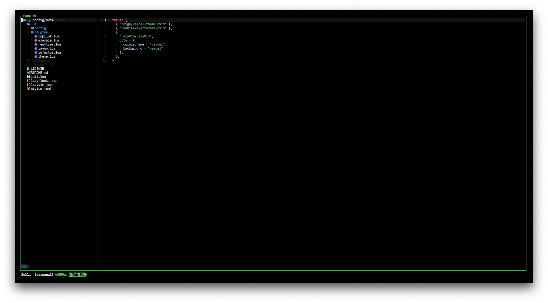Click the open folder icon beside ~/.config/nvim
This screenshot has height=303, width=548.
(x=25, y=20)
